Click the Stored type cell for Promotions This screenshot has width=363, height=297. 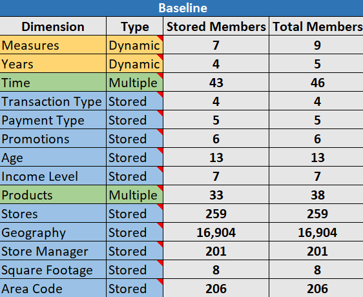tap(135, 139)
